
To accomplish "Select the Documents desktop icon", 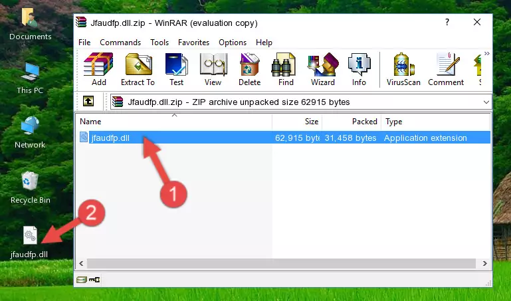I will coord(30,25).
